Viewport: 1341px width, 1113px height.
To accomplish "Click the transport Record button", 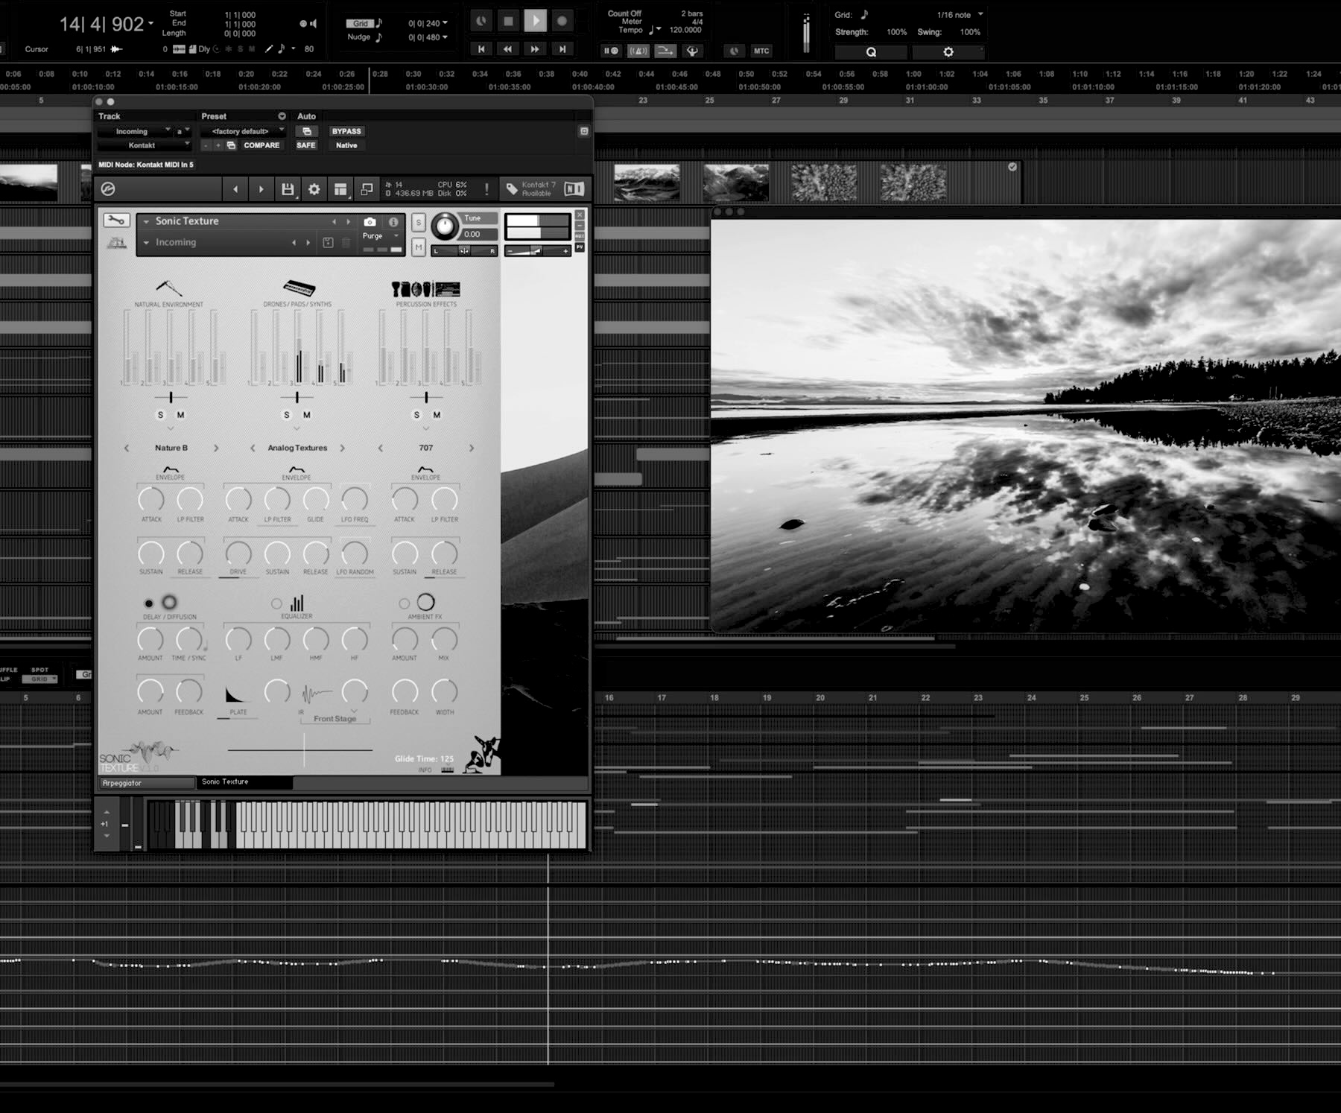I will click(562, 21).
